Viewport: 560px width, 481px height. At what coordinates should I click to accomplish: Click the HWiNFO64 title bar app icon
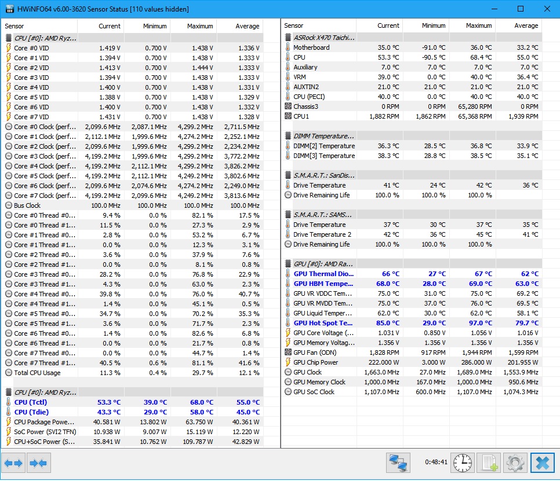(x=10, y=9)
